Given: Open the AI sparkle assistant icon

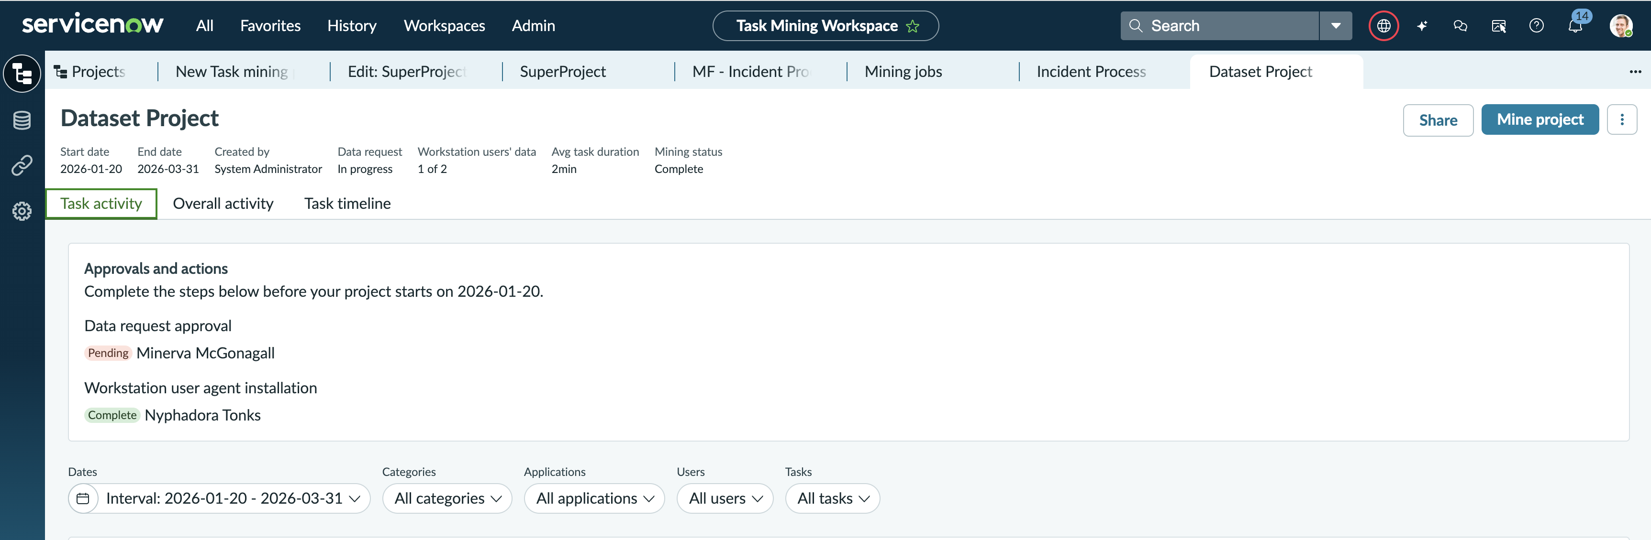Looking at the screenshot, I should click(1422, 26).
